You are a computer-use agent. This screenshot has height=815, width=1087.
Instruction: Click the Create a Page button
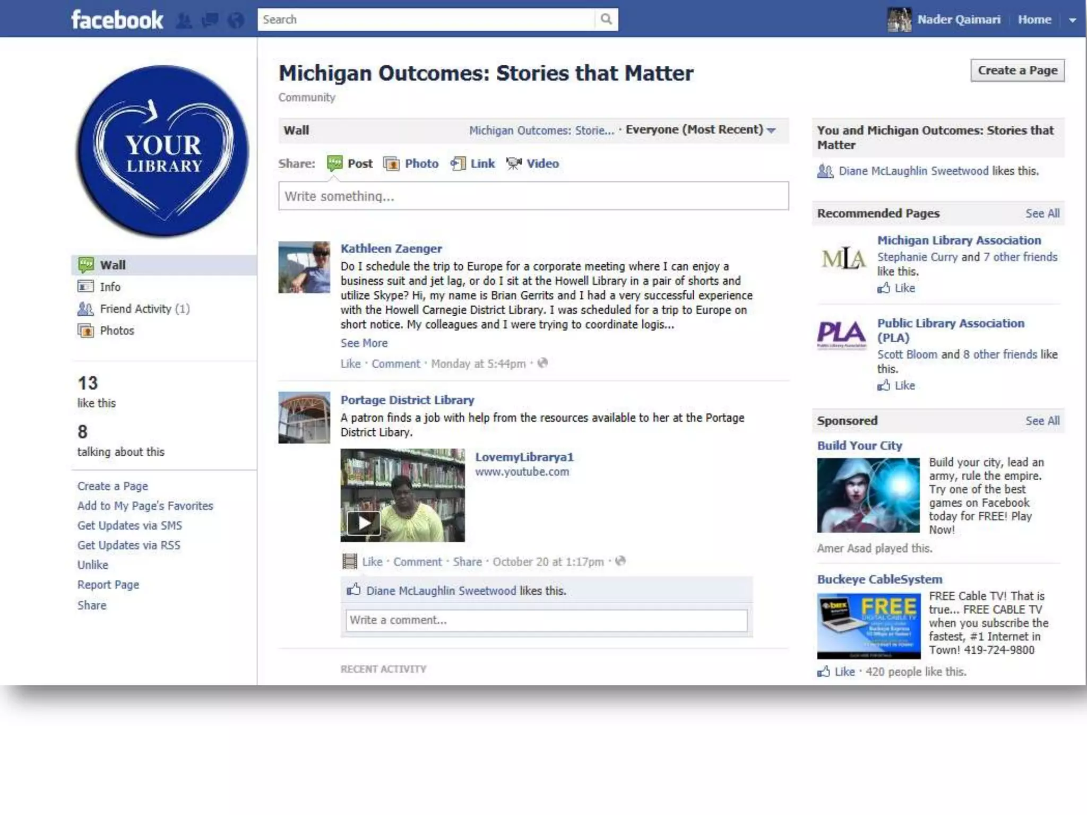pos(1017,71)
